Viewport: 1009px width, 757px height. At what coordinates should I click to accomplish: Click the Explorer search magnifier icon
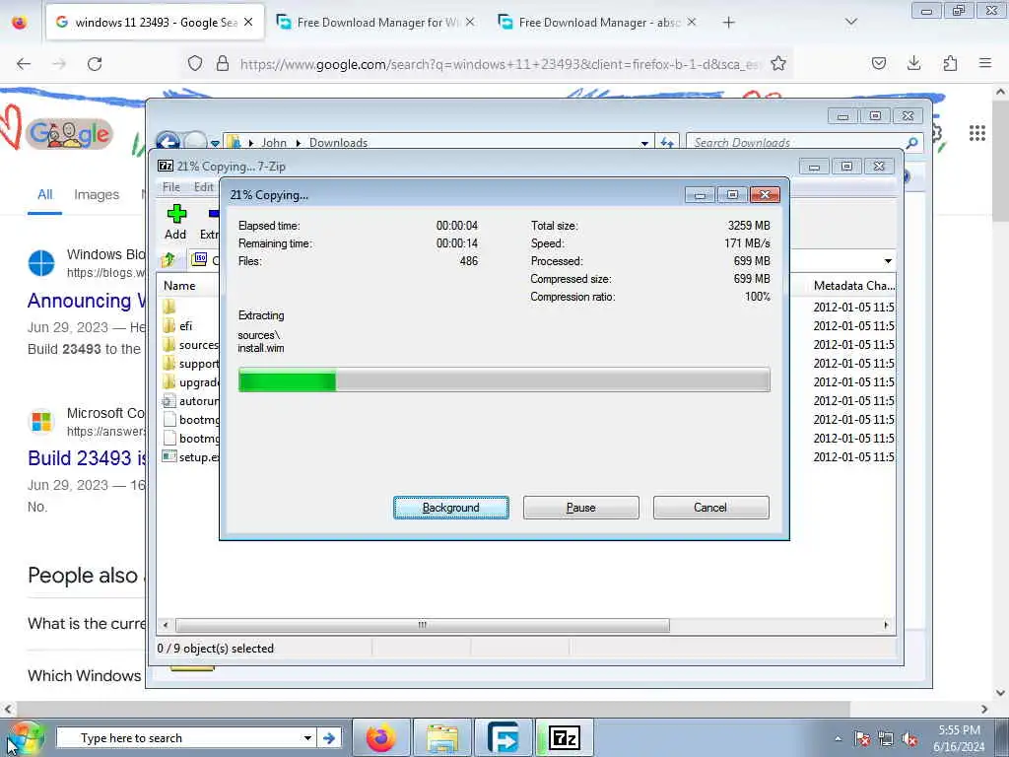click(912, 142)
